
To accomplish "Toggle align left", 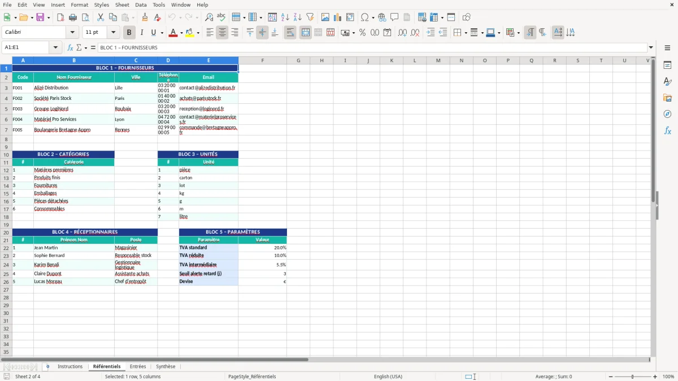I will tap(210, 33).
